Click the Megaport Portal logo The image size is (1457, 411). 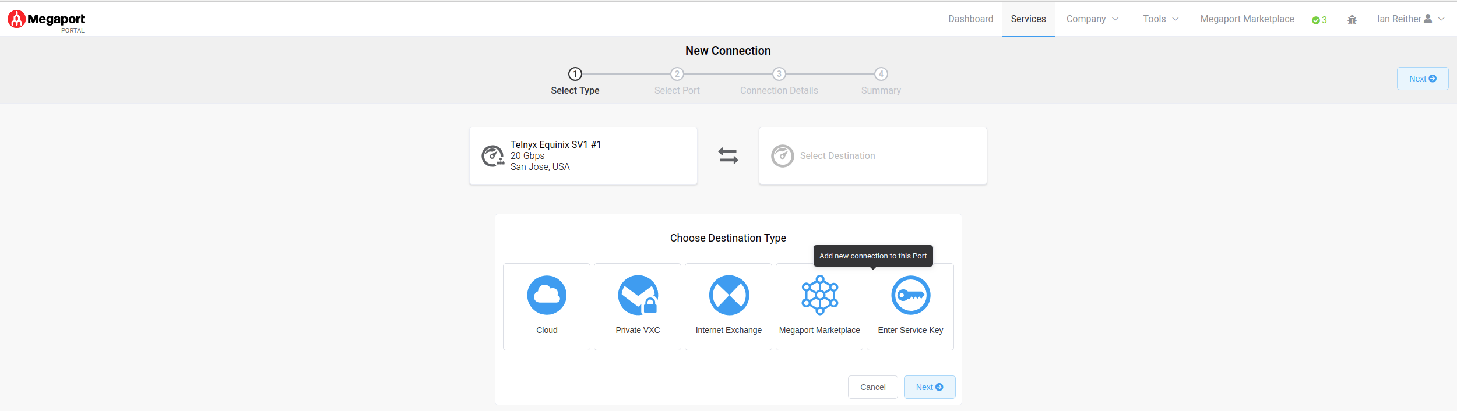[46, 21]
